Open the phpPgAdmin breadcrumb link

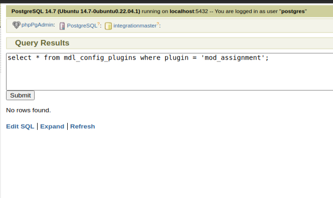(x=38, y=25)
